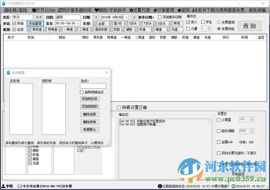
Task: Click 删除所有 button
Action: pos(90,122)
